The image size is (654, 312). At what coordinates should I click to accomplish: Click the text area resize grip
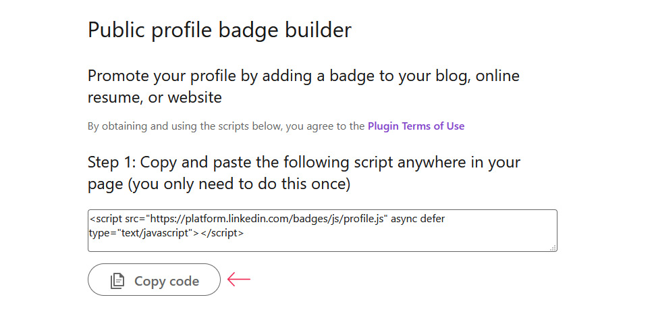(x=553, y=248)
